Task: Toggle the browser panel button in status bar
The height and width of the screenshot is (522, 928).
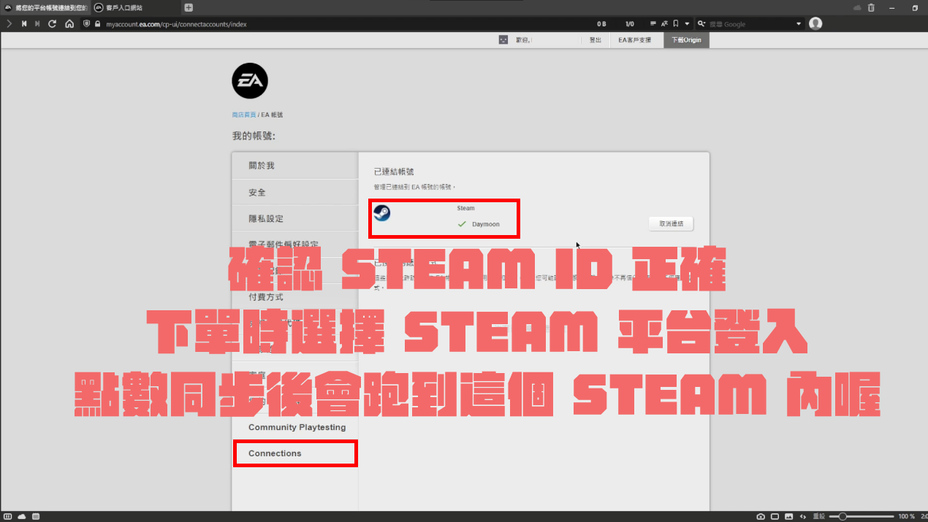Action: pos(7,516)
